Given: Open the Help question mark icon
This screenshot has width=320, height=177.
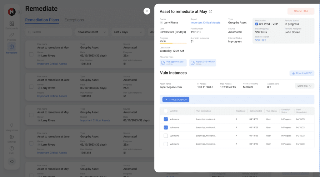Looking at the screenshot, I should click(12, 148).
